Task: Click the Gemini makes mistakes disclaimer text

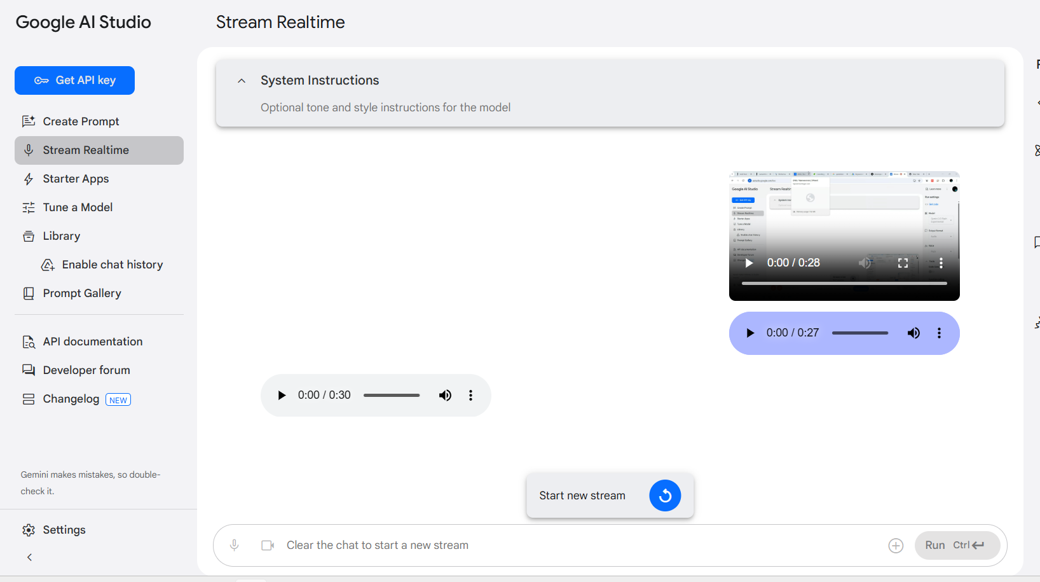Action: (90, 483)
